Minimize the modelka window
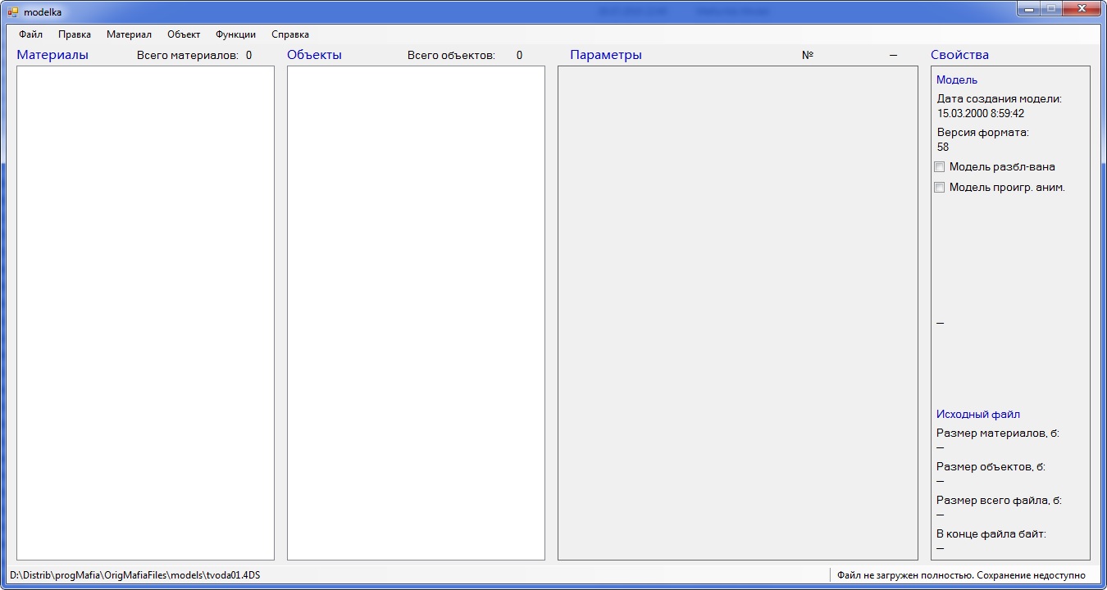Image resolution: width=1107 pixels, height=590 pixels. coord(1029,9)
